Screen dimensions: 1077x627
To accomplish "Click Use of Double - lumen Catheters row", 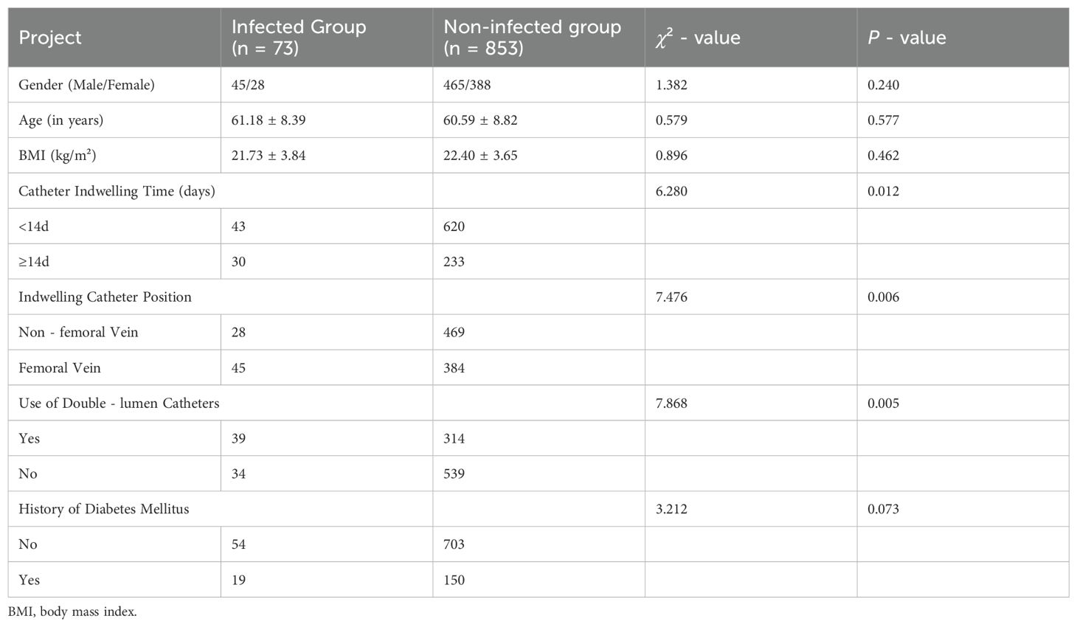I will pyautogui.click(x=538, y=403).
